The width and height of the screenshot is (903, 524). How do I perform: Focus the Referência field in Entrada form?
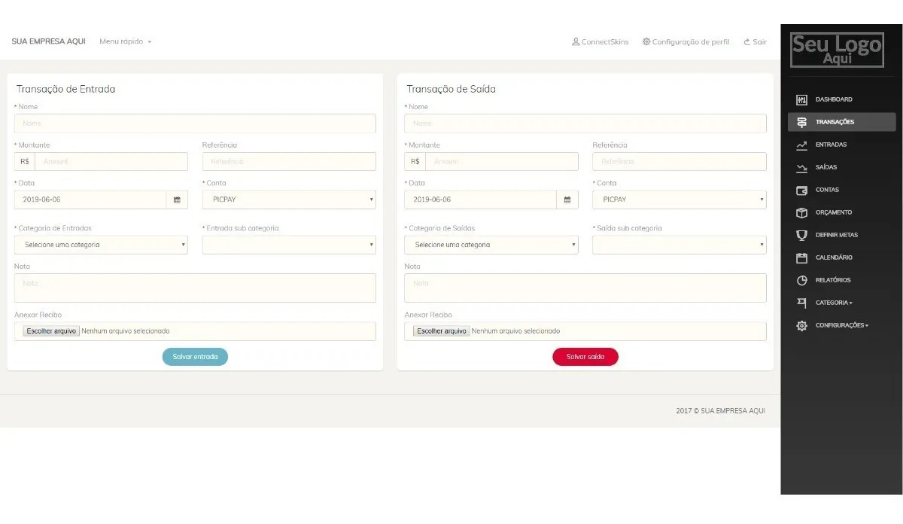[x=289, y=161]
